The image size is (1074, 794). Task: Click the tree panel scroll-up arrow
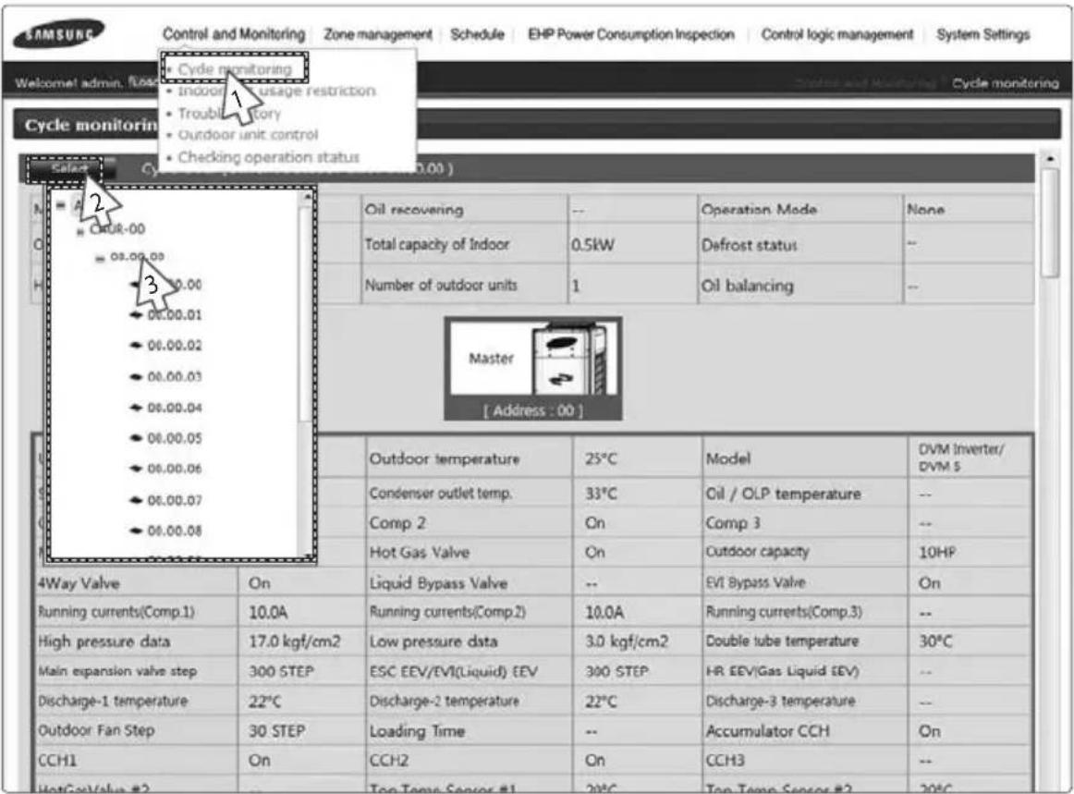(x=308, y=197)
